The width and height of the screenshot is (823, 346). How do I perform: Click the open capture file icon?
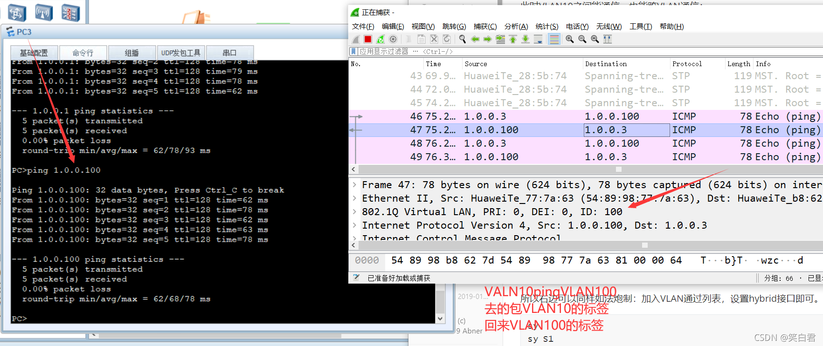[x=409, y=39]
